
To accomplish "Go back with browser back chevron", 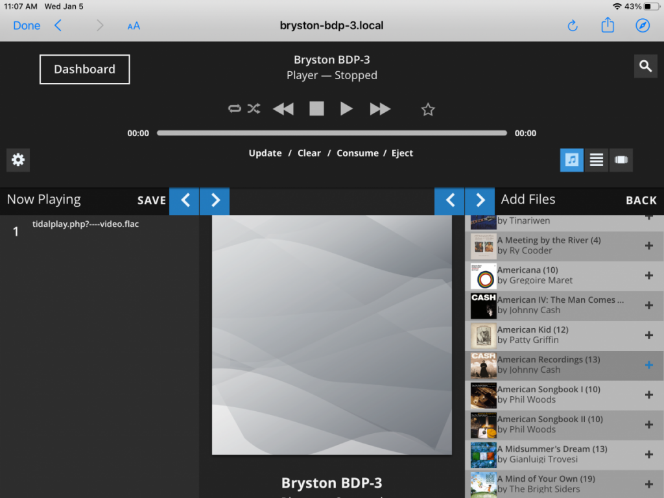I will [58, 26].
